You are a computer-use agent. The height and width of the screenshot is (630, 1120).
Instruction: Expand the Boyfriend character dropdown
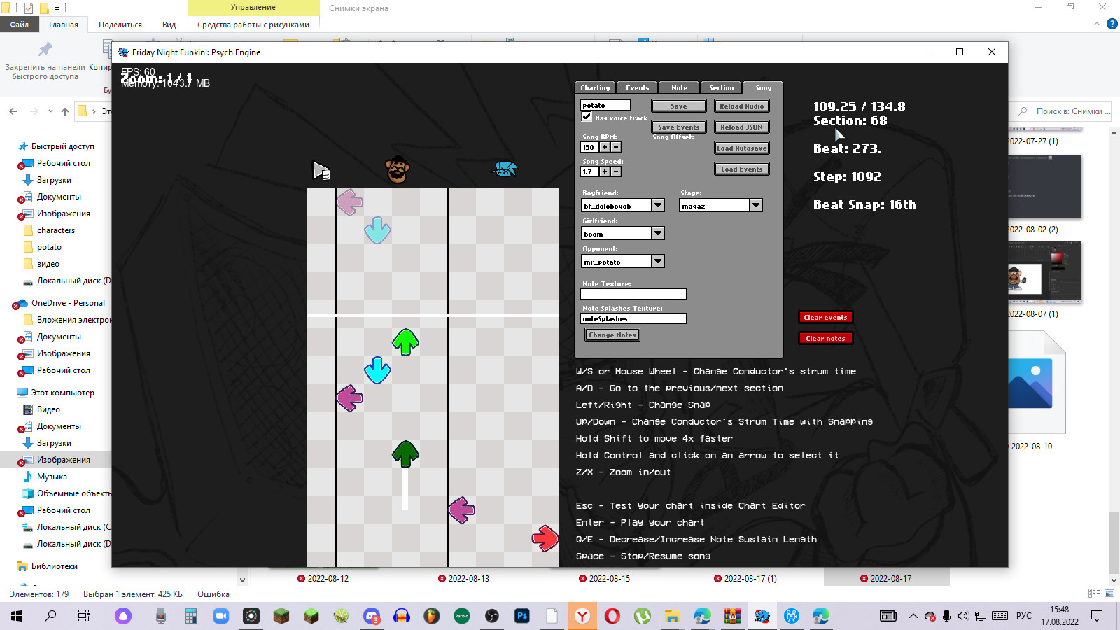(x=658, y=205)
